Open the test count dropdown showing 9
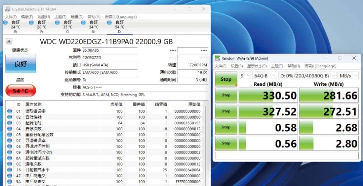The height and width of the screenshot is (186, 363). point(244,76)
